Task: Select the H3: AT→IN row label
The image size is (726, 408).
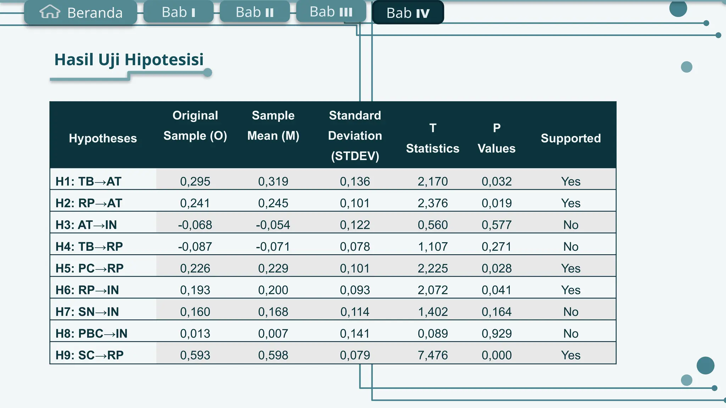Action: [x=86, y=225]
